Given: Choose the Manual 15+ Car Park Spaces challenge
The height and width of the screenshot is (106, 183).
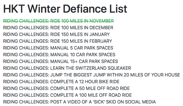Looking at the screenshot, I should [x=61, y=62].
